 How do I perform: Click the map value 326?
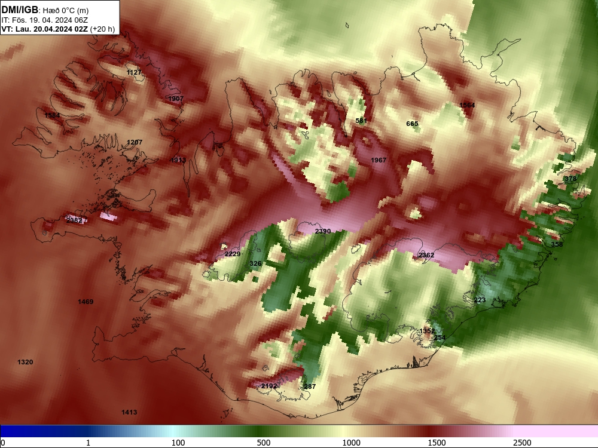[255, 263]
